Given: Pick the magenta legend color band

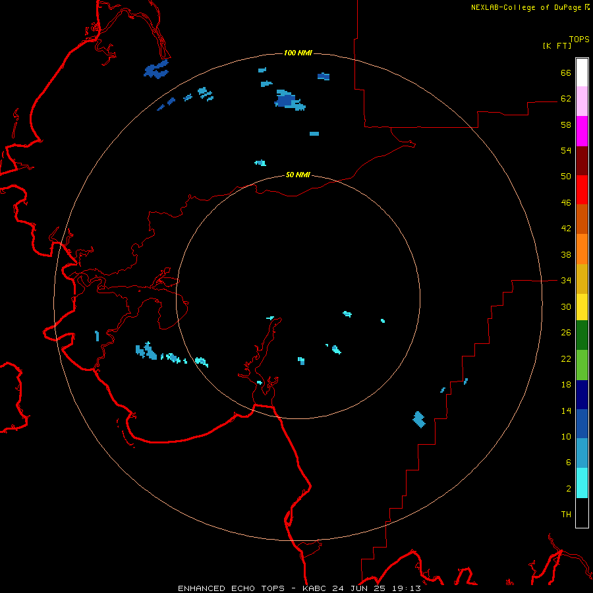Looking at the screenshot, I should click(x=582, y=131).
